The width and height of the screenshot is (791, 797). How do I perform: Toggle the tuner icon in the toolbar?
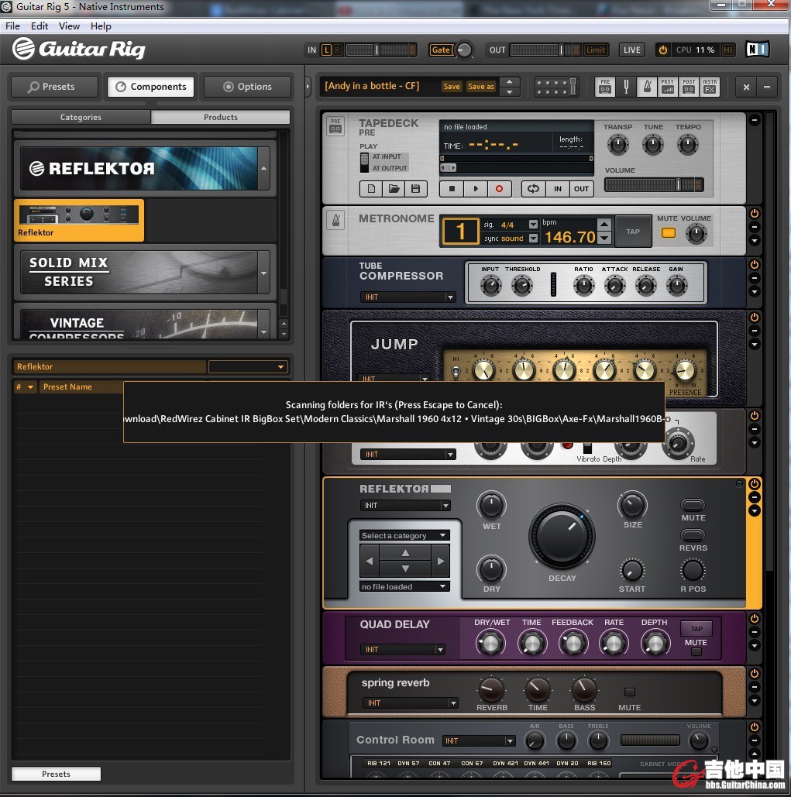(626, 87)
